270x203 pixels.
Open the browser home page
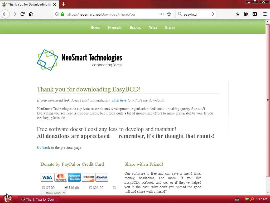point(31,14)
